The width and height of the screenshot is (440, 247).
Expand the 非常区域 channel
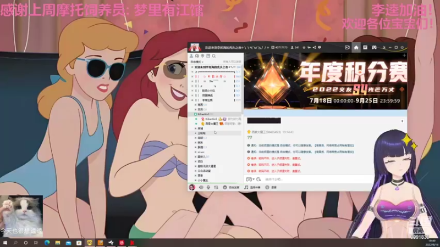(x=192, y=100)
